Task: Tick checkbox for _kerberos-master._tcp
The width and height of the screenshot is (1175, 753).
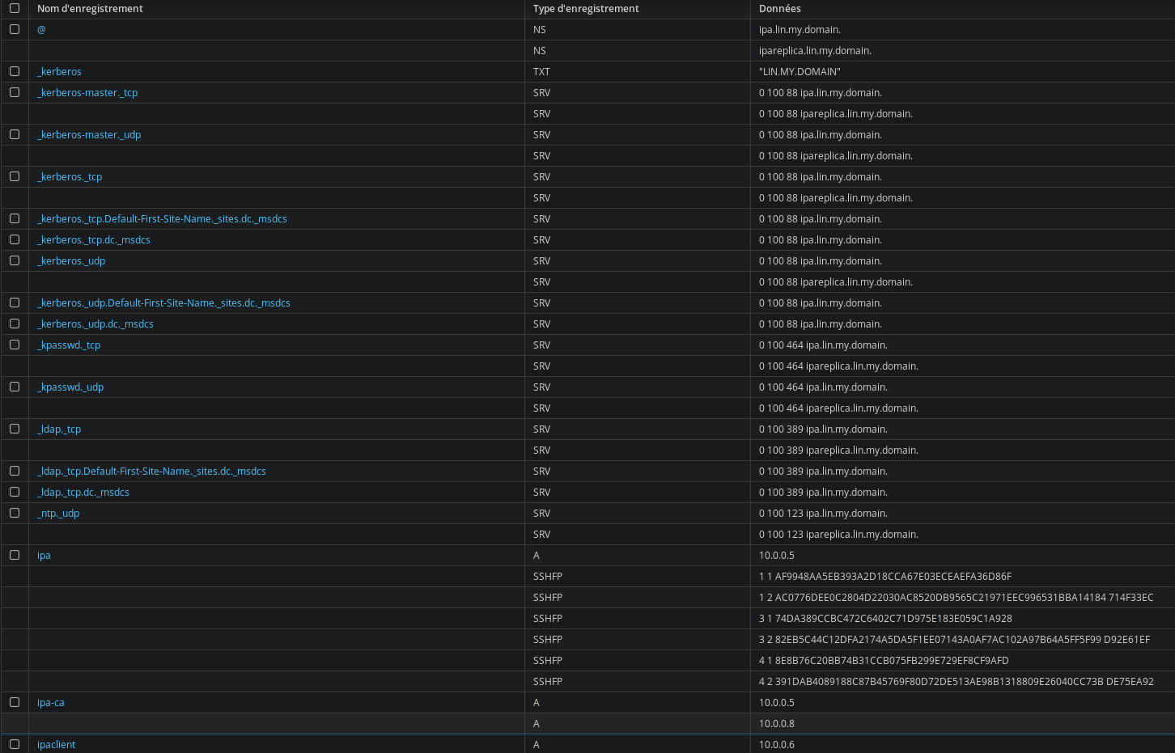Action: 15,92
